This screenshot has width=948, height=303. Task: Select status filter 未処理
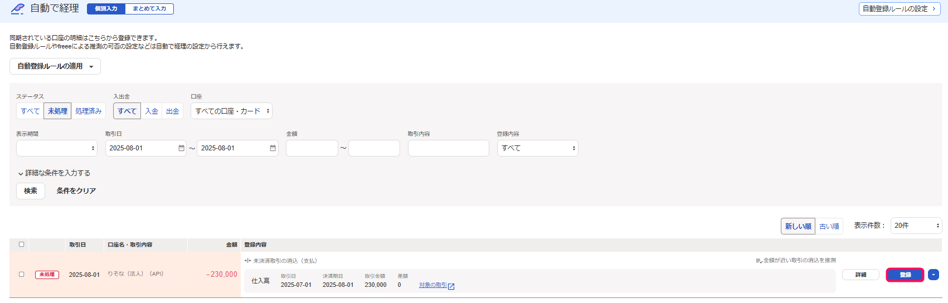pos(57,111)
